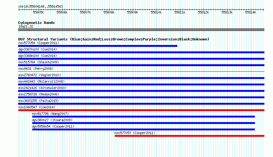Click the ruler's left arrow end
The height and width of the screenshot is (157, 273).
tap(19, 9)
